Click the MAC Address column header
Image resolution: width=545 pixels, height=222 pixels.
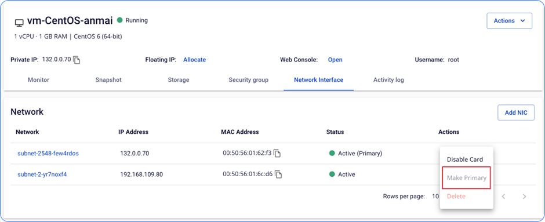tap(240, 132)
